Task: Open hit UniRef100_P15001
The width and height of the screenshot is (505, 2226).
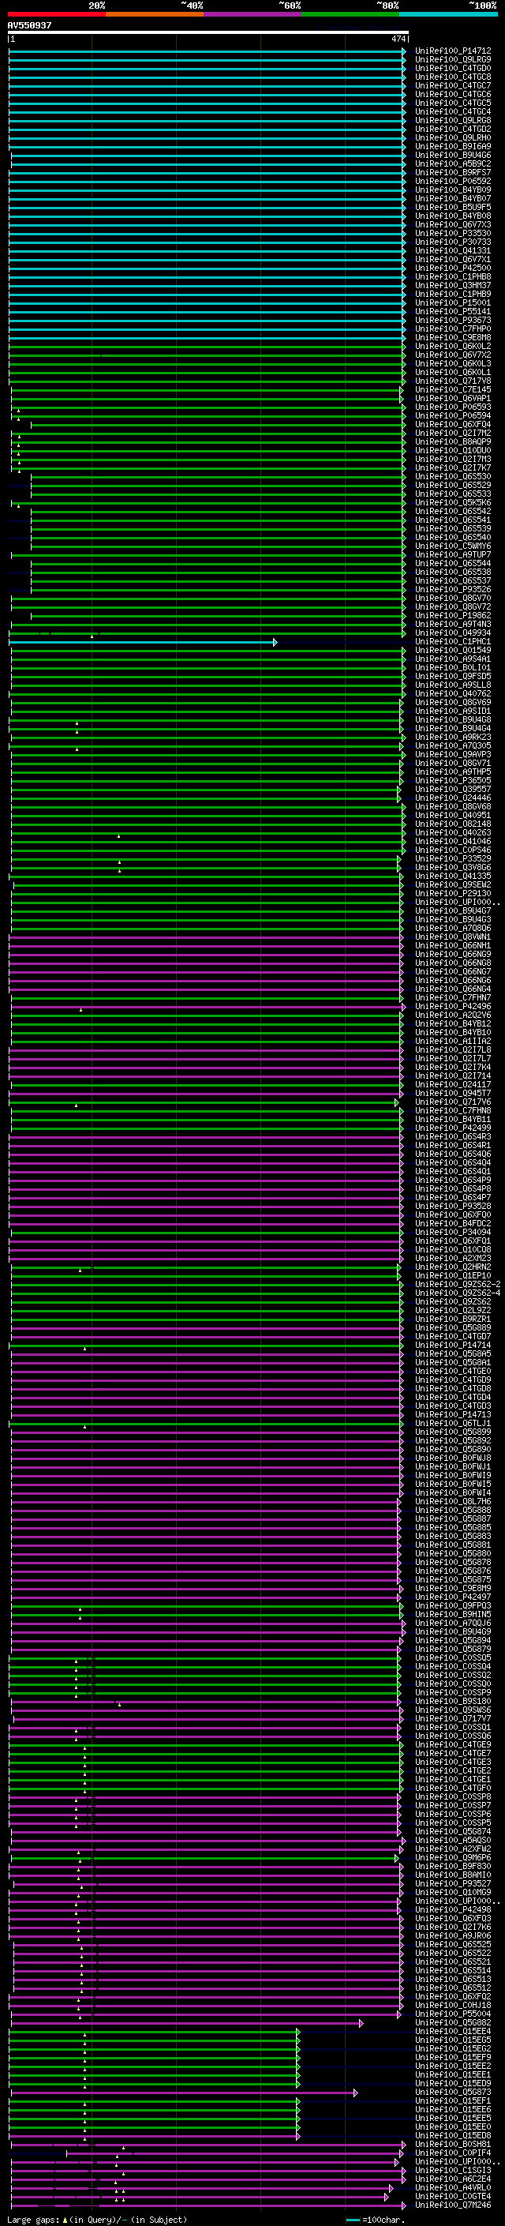Action: (453, 302)
